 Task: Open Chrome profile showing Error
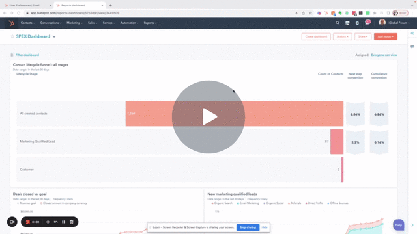[400, 13]
